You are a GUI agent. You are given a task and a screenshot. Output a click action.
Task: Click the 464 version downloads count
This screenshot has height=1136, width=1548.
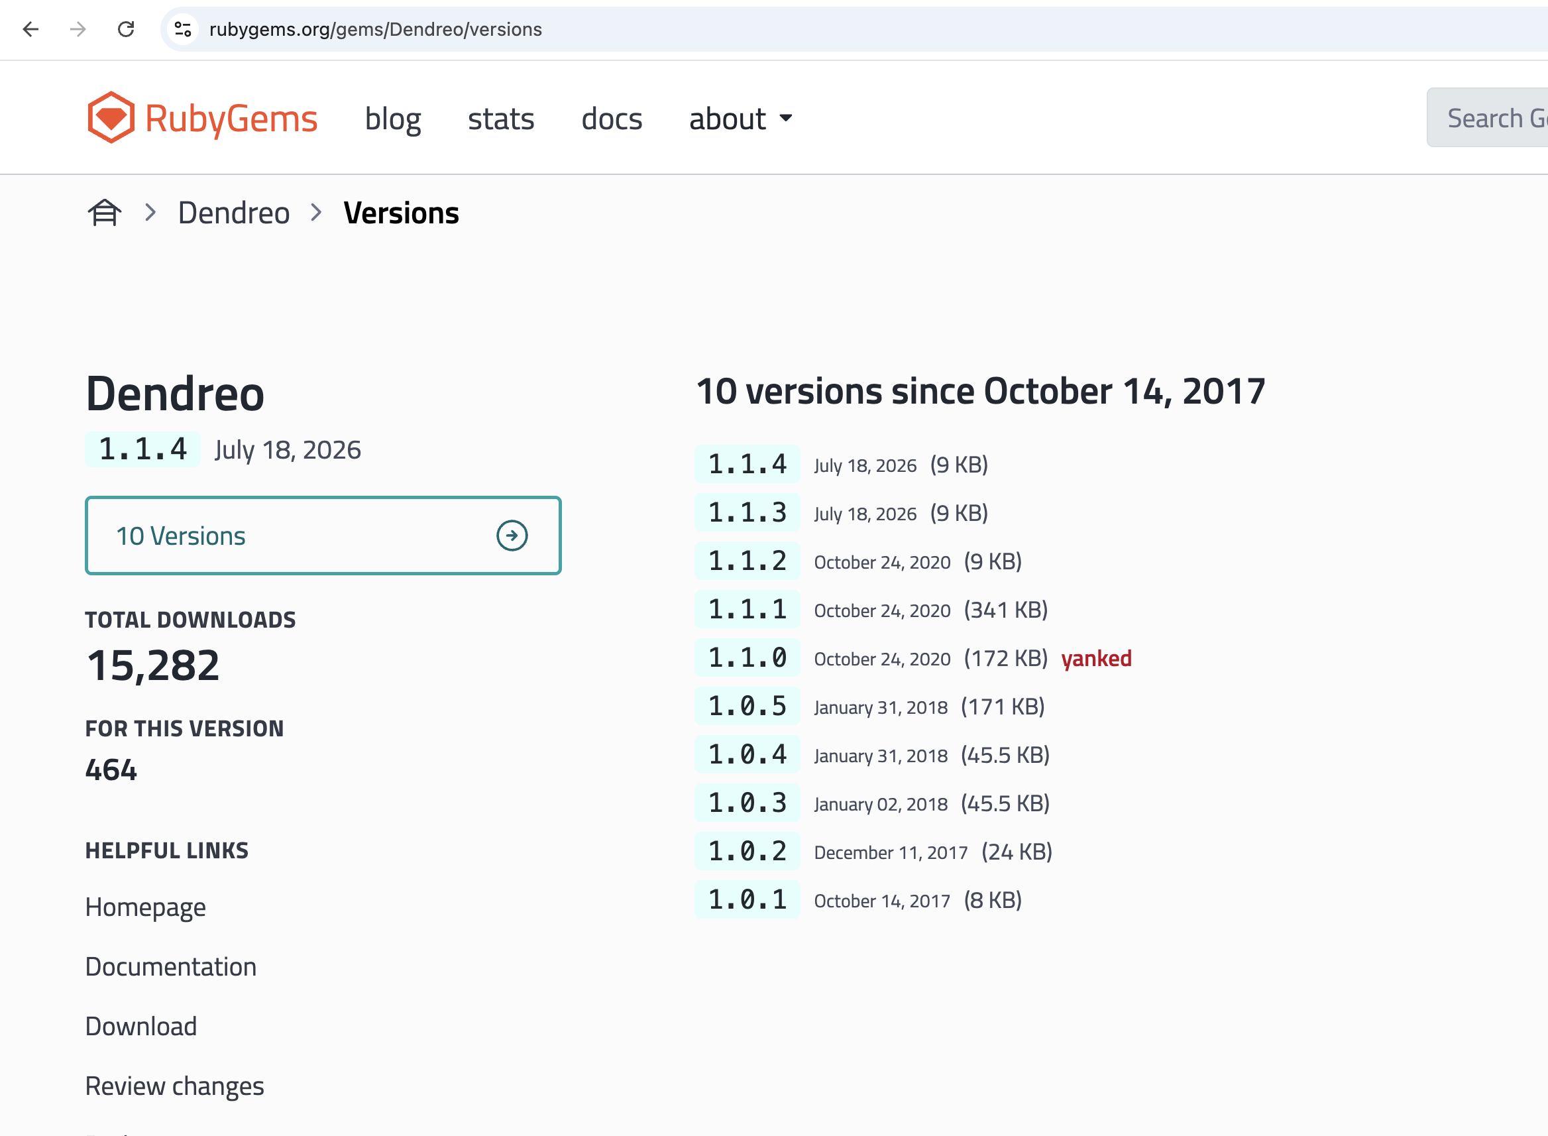coord(111,769)
